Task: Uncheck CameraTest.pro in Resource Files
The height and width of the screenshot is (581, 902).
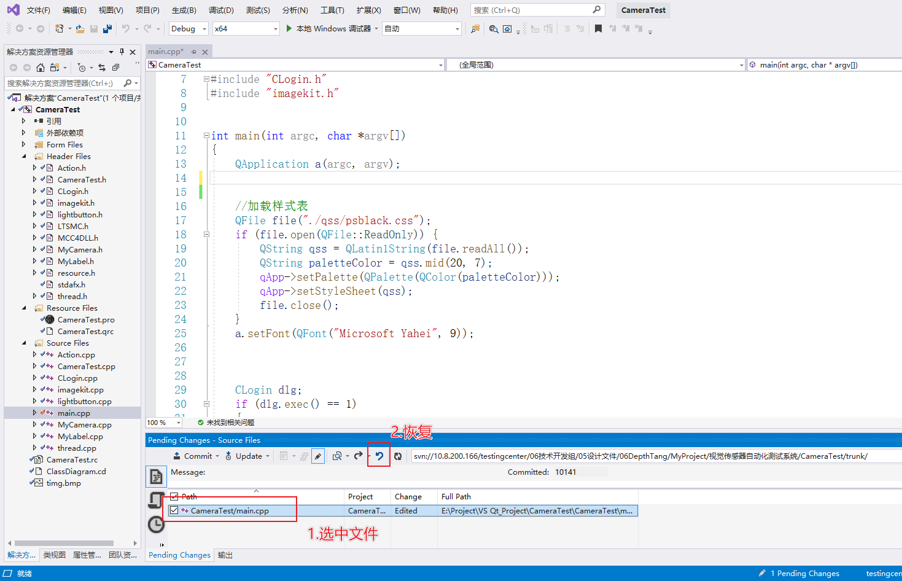Action: coord(41,319)
